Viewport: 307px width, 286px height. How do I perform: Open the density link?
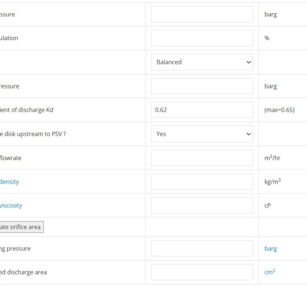pos(9,182)
